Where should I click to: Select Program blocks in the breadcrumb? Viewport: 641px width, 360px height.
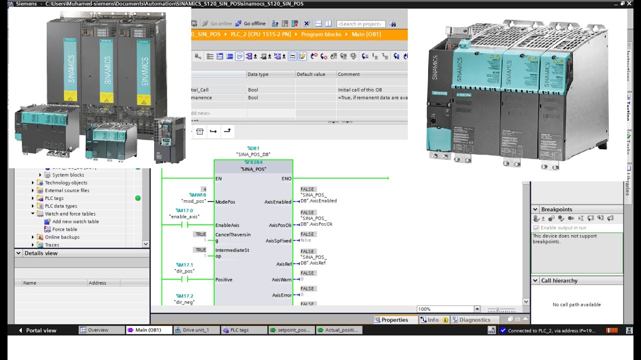pyautogui.click(x=321, y=34)
